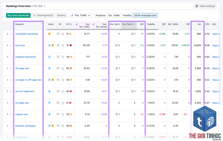The image size is (223, 141).
Task: Click the sparkle icon on Your Pot. Traffic header
Action: 77,24
